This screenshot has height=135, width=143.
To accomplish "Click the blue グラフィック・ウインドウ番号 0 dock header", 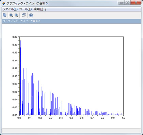I will [71, 21].
